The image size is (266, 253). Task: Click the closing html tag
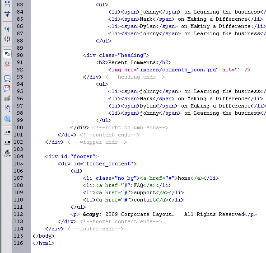tap(43, 244)
